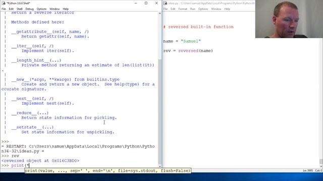This screenshot has width=323, height=181.
Task: Click '__getattribute__(self, name, /)' text
Action: [x=50, y=32]
